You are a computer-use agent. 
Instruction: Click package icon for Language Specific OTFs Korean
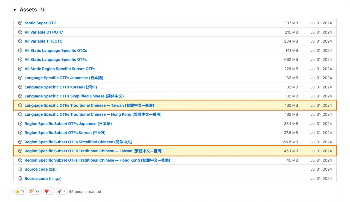pos(20,87)
